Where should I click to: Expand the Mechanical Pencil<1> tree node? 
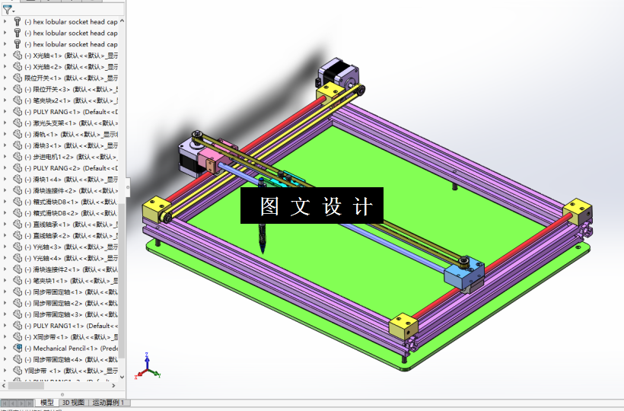[x=5, y=348]
